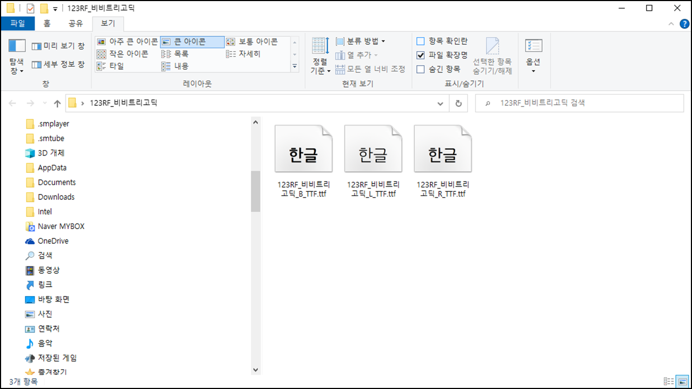Select 아주 큰 아이콘 layout
This screenshot has width=692, height=389.
click(128, 42)
